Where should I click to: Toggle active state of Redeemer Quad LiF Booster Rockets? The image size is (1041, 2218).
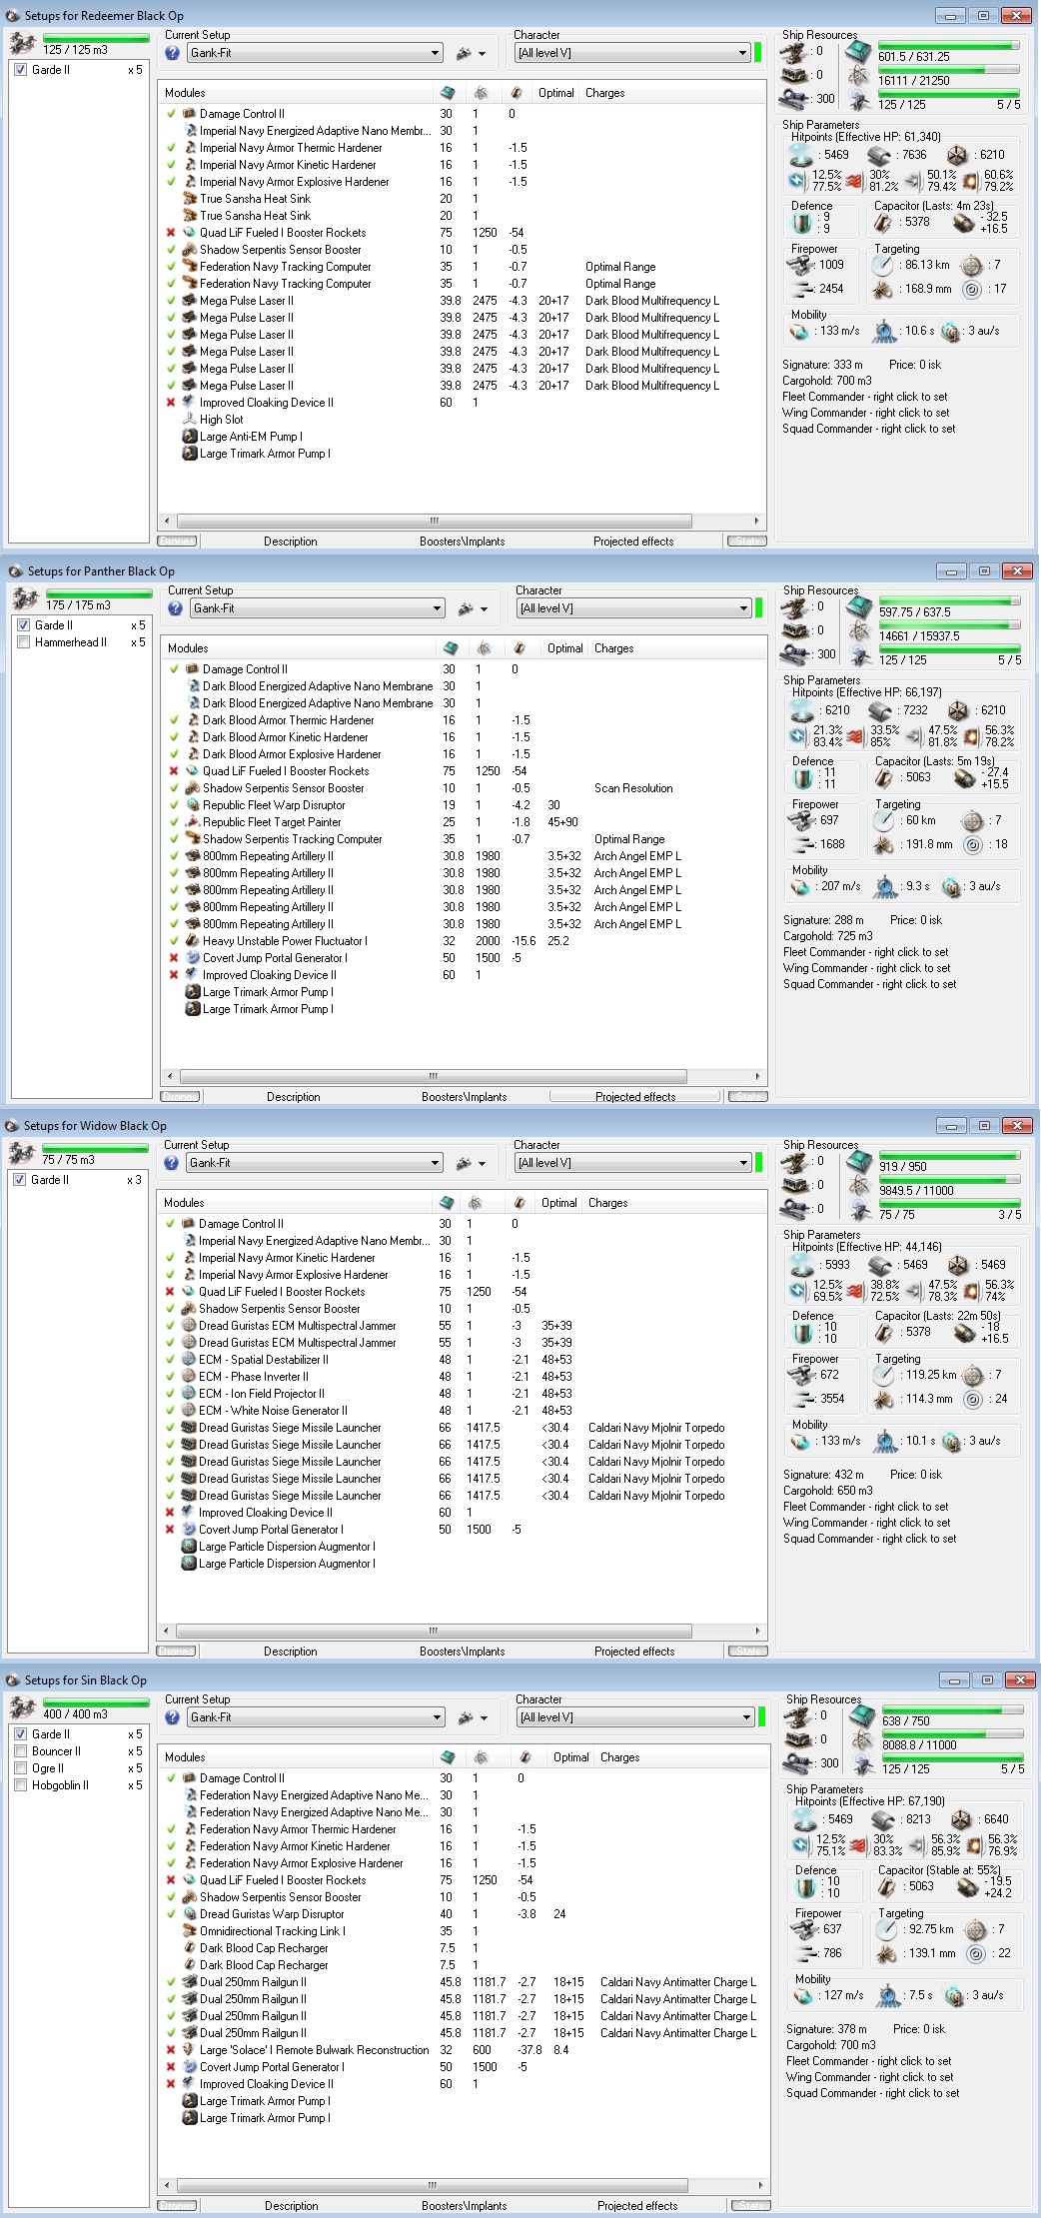[x=172, y=233]
